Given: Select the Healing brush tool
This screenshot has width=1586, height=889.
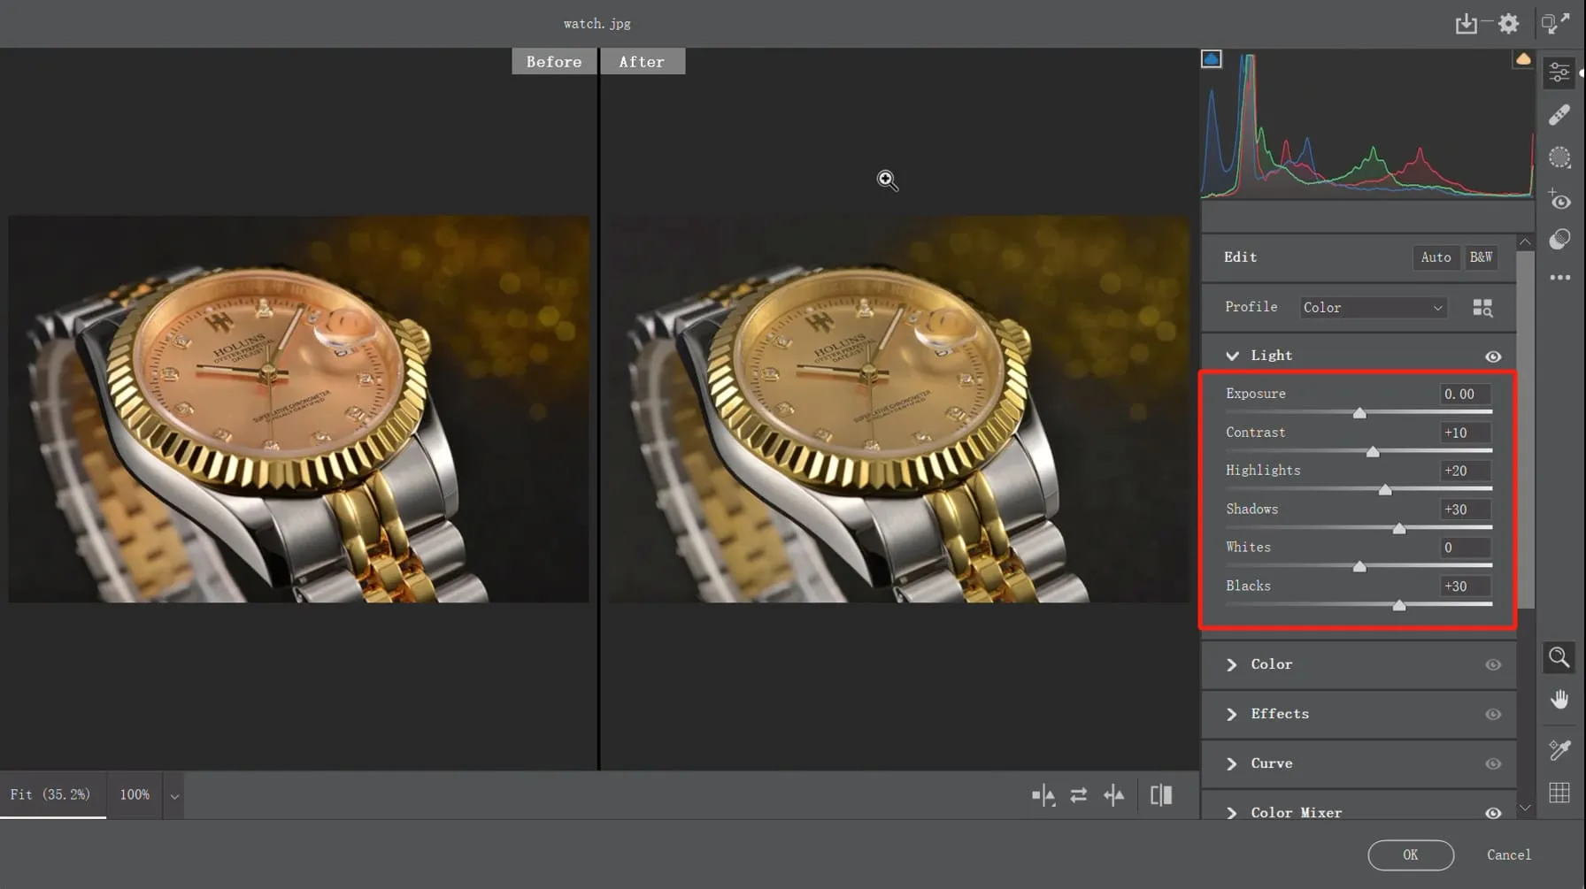Looking at the screenshot, I should point(1559,115).
